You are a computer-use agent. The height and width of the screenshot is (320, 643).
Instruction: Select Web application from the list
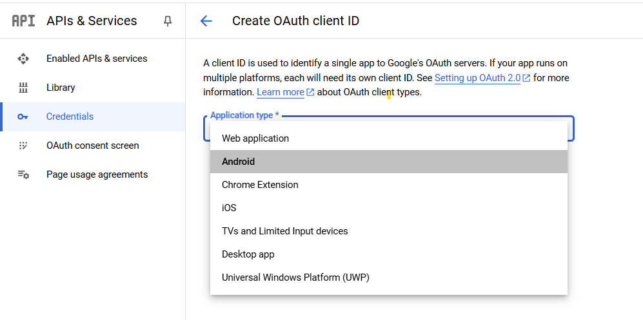[255, 138]
